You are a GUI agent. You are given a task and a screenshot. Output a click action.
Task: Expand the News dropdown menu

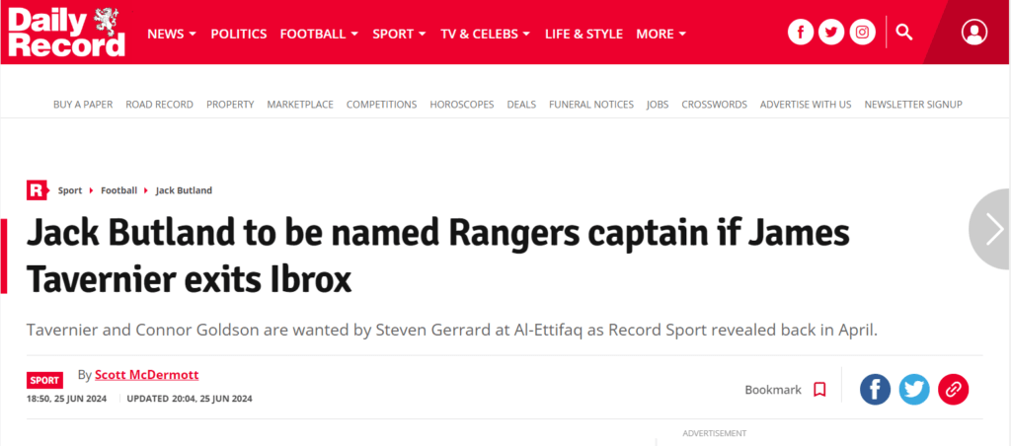pos(172,34)
